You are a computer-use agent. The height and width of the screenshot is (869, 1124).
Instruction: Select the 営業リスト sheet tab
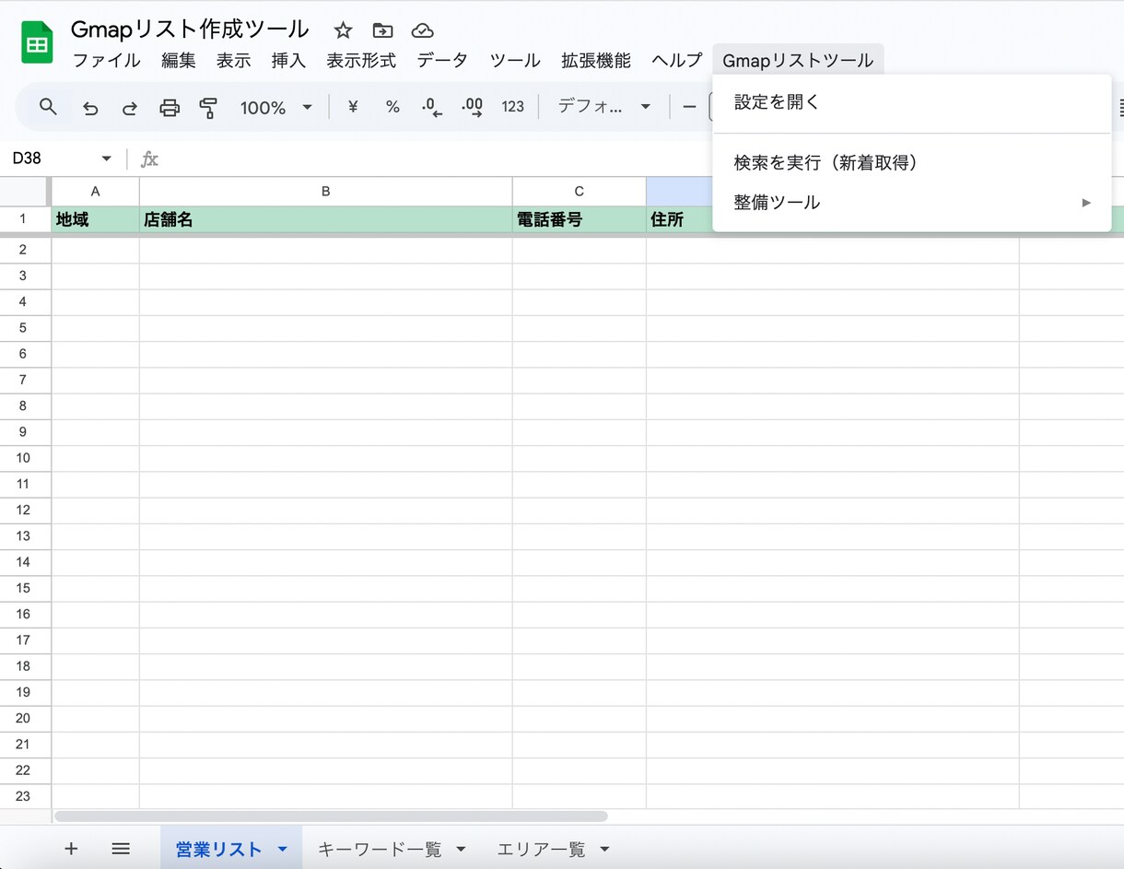click(x=219, y=850)
